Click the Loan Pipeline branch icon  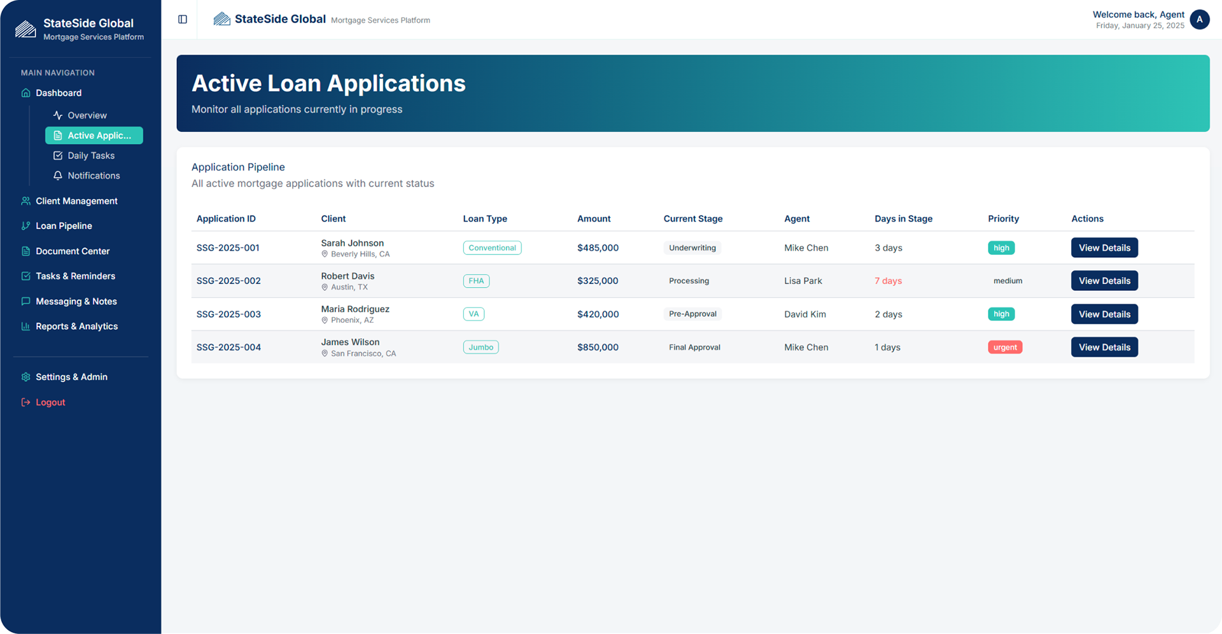pyautogui.click(x=25, y=226)
